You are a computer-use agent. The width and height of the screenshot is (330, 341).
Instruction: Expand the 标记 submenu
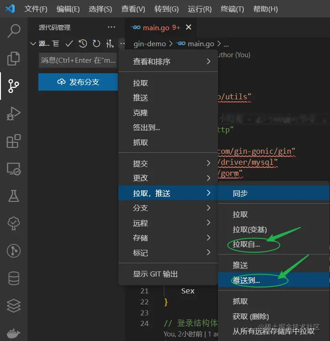[x=168, y=253]
